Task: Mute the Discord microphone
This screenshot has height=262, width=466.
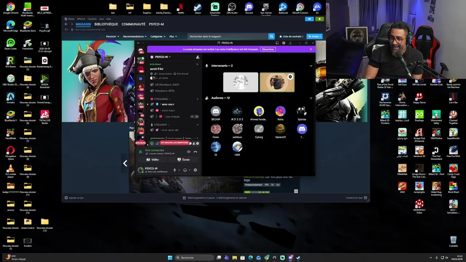Action: (175, 170)
